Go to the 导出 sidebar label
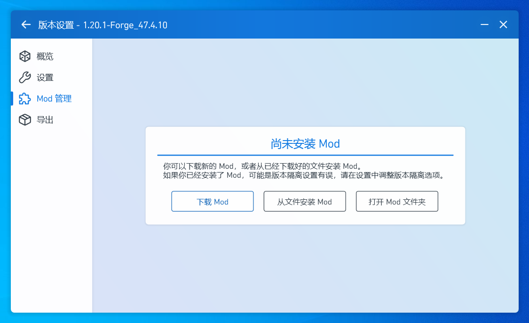 click(x=45, y=120)
